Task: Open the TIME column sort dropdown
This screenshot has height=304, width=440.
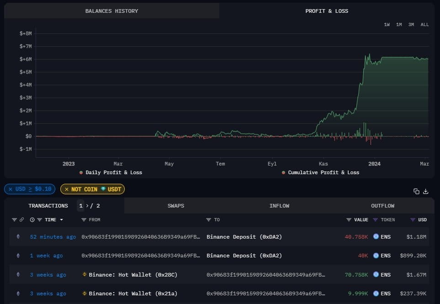Action: click(x=62, y=220)
